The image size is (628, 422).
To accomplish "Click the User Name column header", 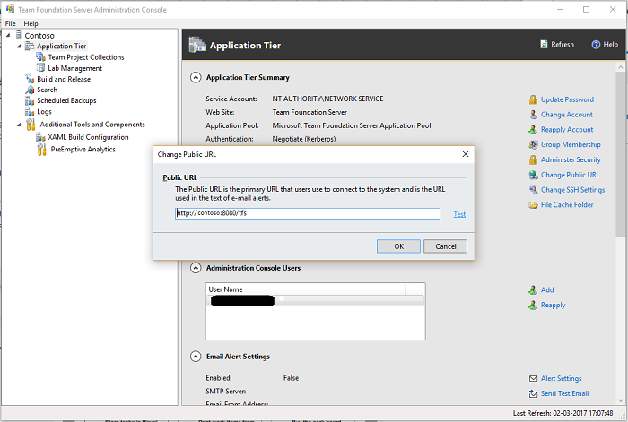I will coord(307,289).
